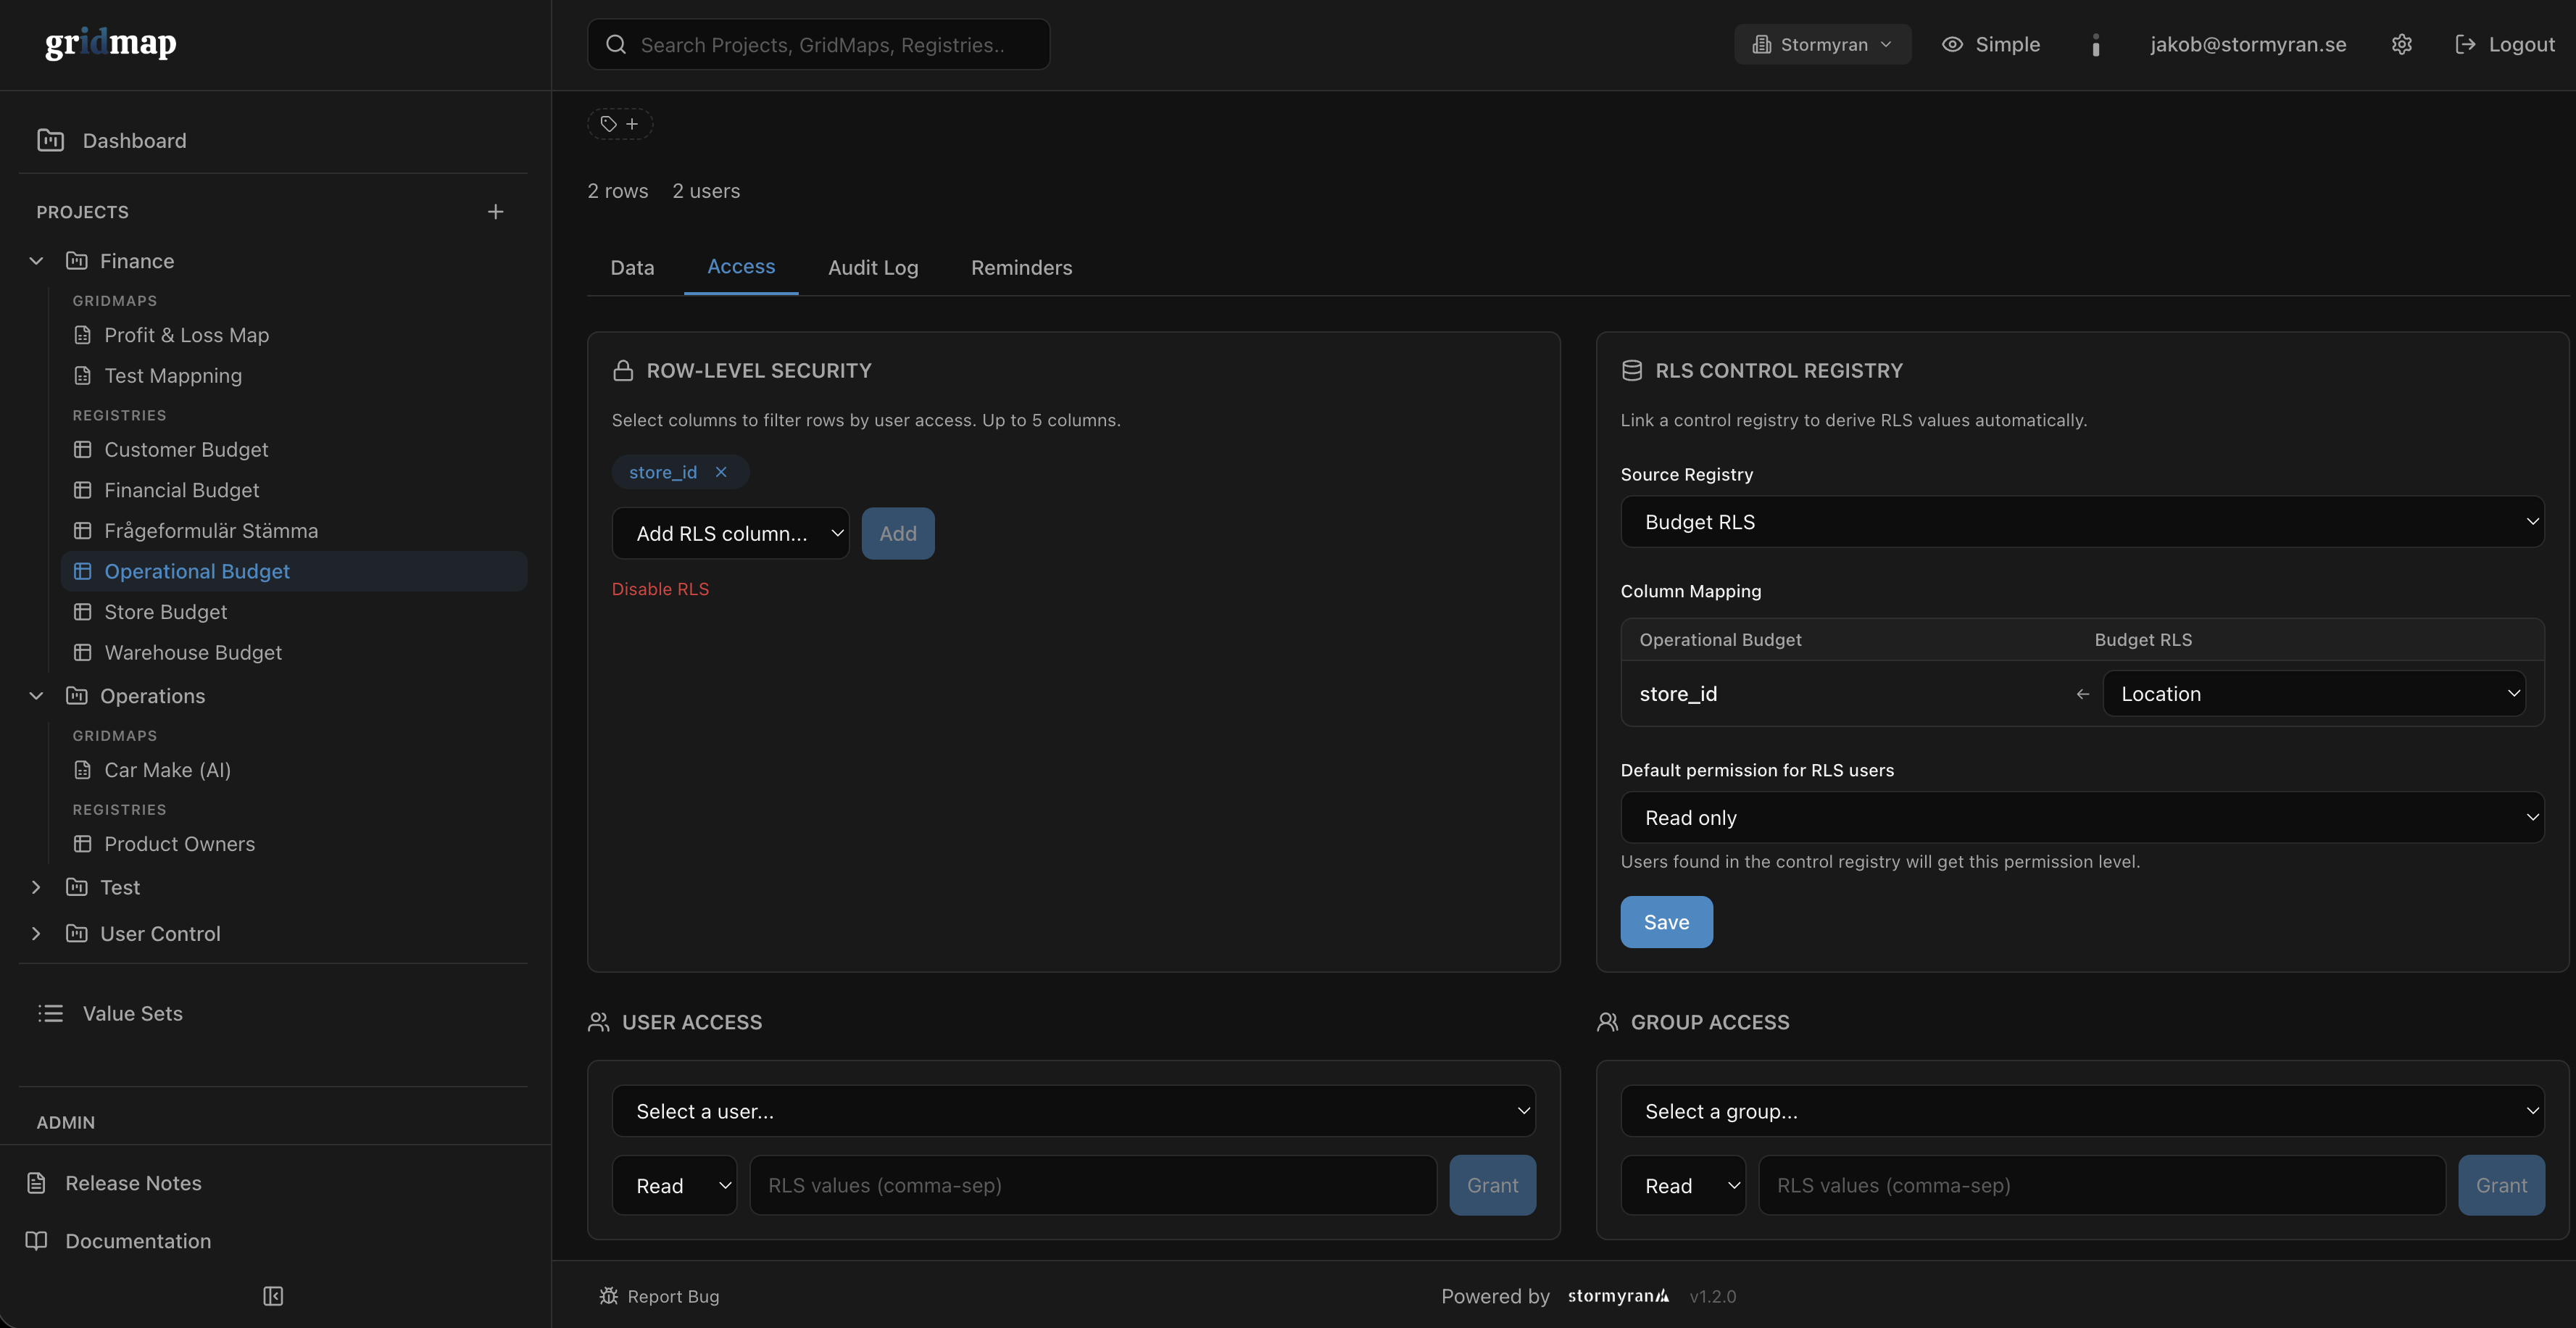
Task: Open the Add RLS column dropdown
Action: point(731,533)
